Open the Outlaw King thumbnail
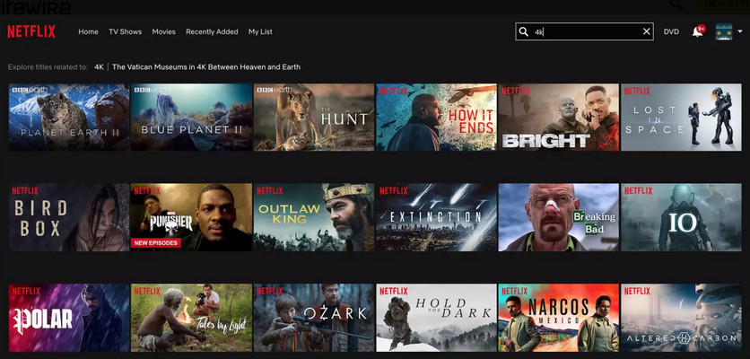The image size is (750, 359). click(314, 217)
